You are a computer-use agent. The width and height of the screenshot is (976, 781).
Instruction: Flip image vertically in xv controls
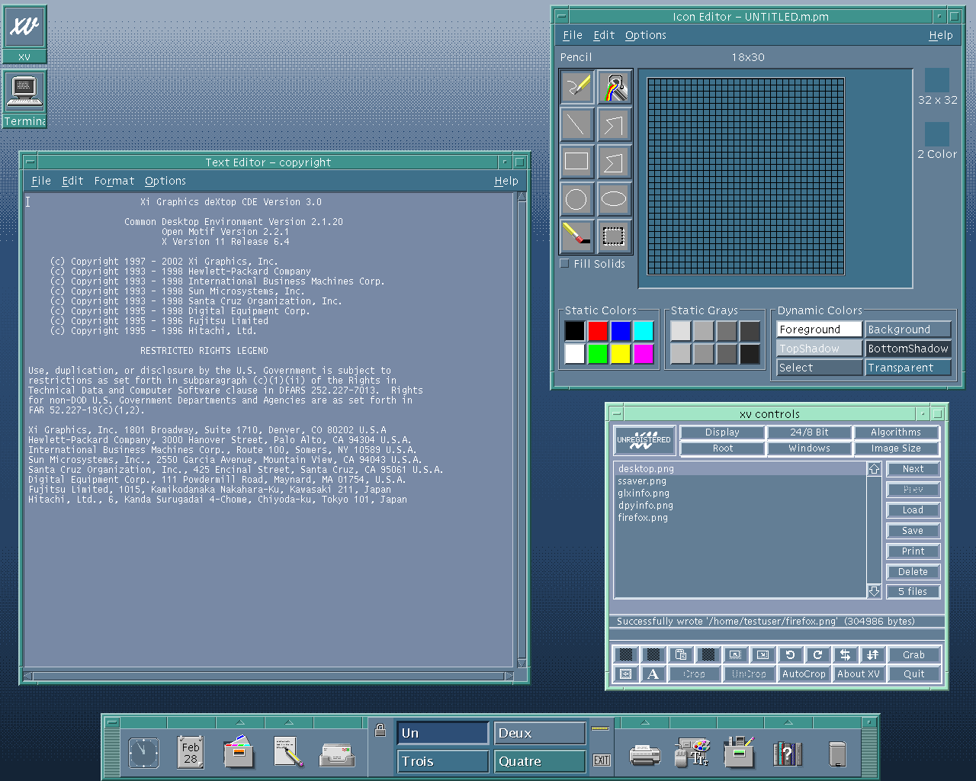(x=872, y=654)
